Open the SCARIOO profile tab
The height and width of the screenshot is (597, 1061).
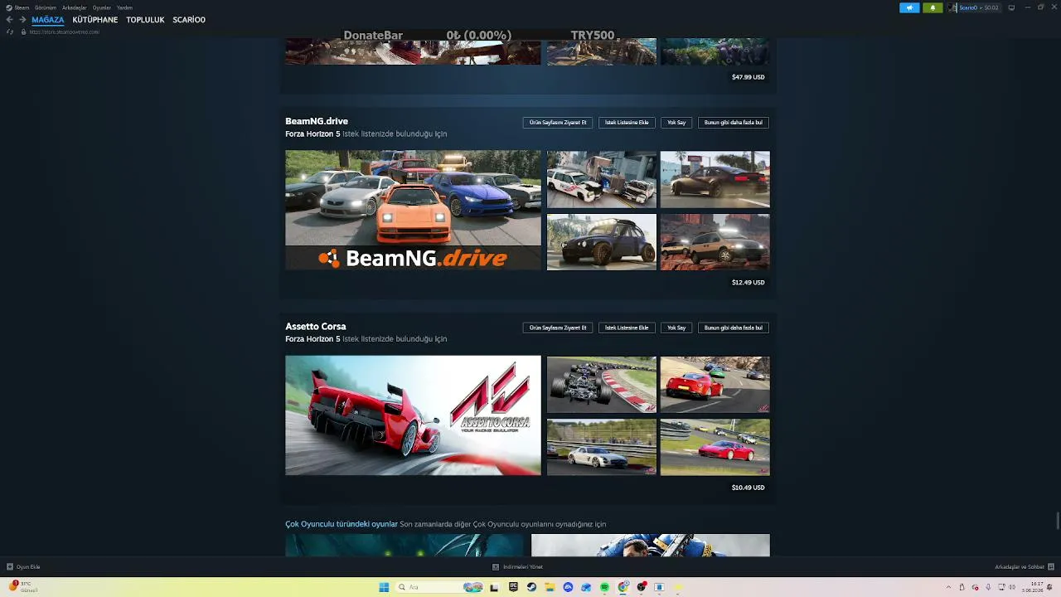coord(189,20)
